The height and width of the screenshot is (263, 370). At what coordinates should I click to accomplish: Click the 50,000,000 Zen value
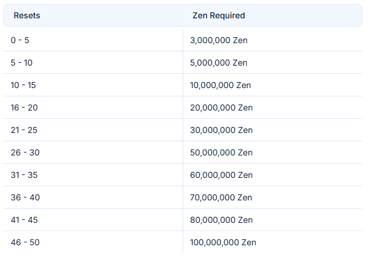pyautogui.click(x=221, y=152)
